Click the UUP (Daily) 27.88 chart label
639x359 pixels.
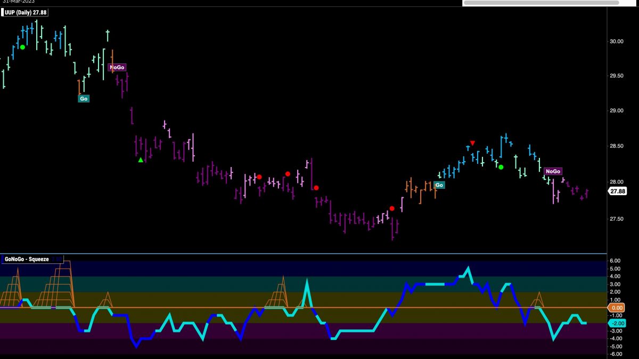(25, 12)
